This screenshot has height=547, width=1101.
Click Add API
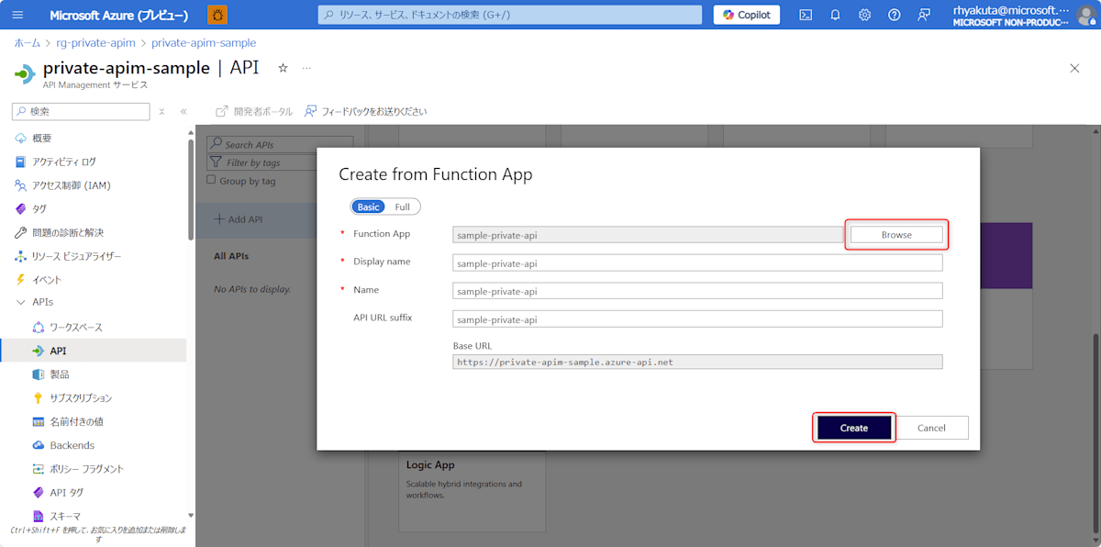[239, 219]
